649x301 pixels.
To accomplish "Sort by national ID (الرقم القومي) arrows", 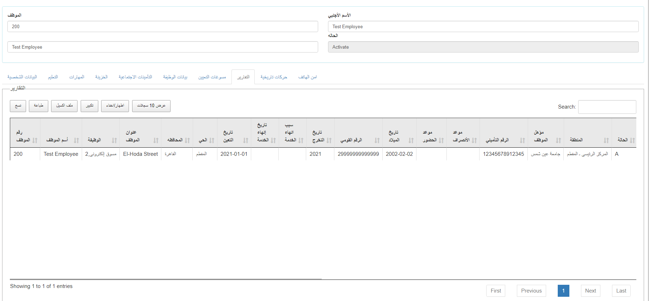I will pos(377,140).
